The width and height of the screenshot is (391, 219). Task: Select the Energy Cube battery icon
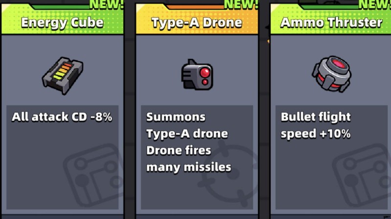(x=63, y=75)
